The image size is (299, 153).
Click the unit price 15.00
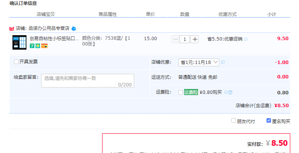(x=150, y=39)
